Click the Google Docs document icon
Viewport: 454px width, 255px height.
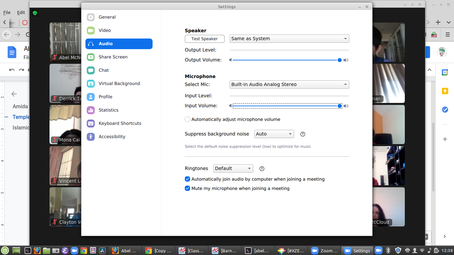tap(12, 52)
